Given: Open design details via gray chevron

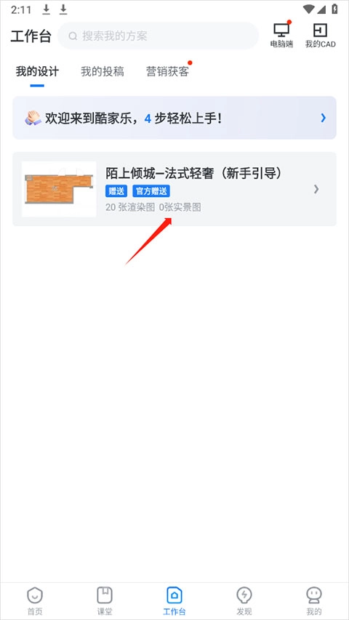Looking at the screenshot, I should point(316,190).
